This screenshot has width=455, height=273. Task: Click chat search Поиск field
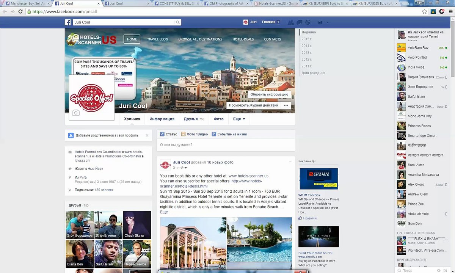click(417, 270)
